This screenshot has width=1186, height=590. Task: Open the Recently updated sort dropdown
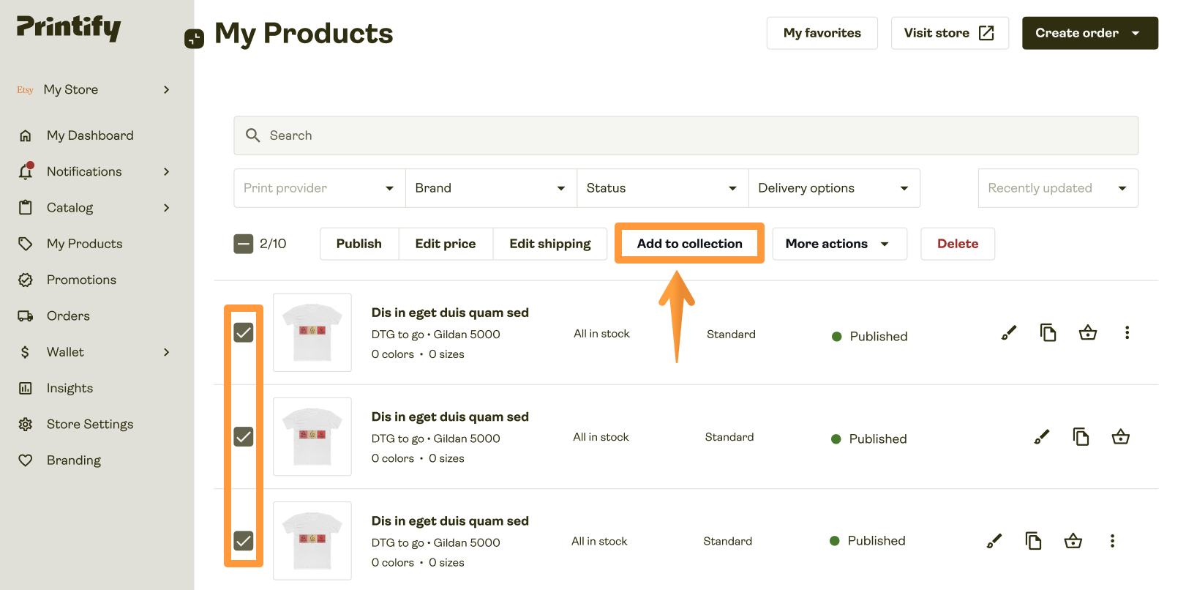[1057, 188]
